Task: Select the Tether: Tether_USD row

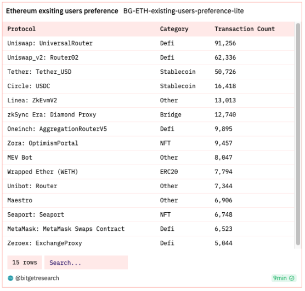Action: 148,72
